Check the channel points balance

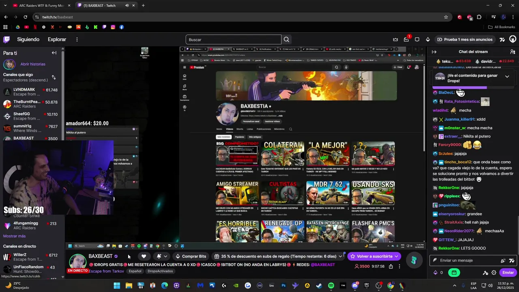[438, 273]
